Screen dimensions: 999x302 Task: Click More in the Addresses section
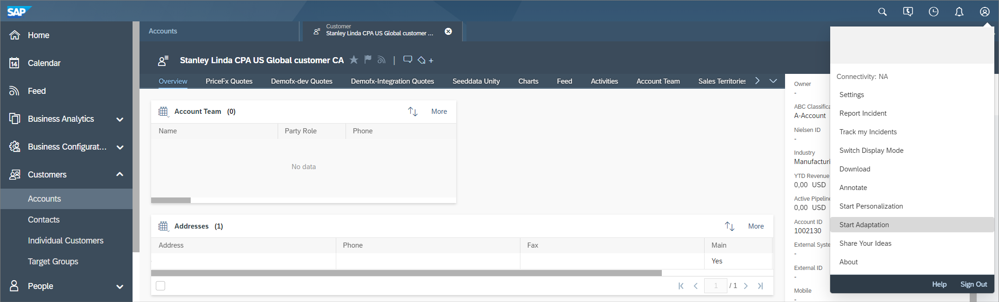[756, 226]
